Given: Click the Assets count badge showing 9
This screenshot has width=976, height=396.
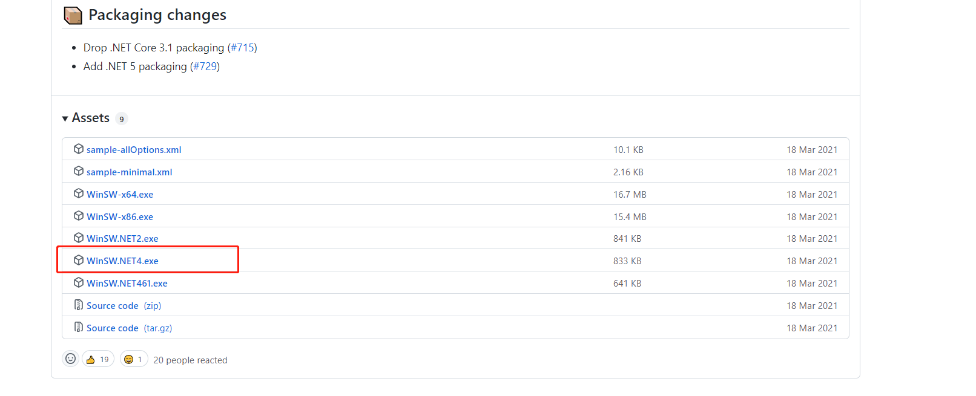Looking at the screenshot, I should pos(122,119).
